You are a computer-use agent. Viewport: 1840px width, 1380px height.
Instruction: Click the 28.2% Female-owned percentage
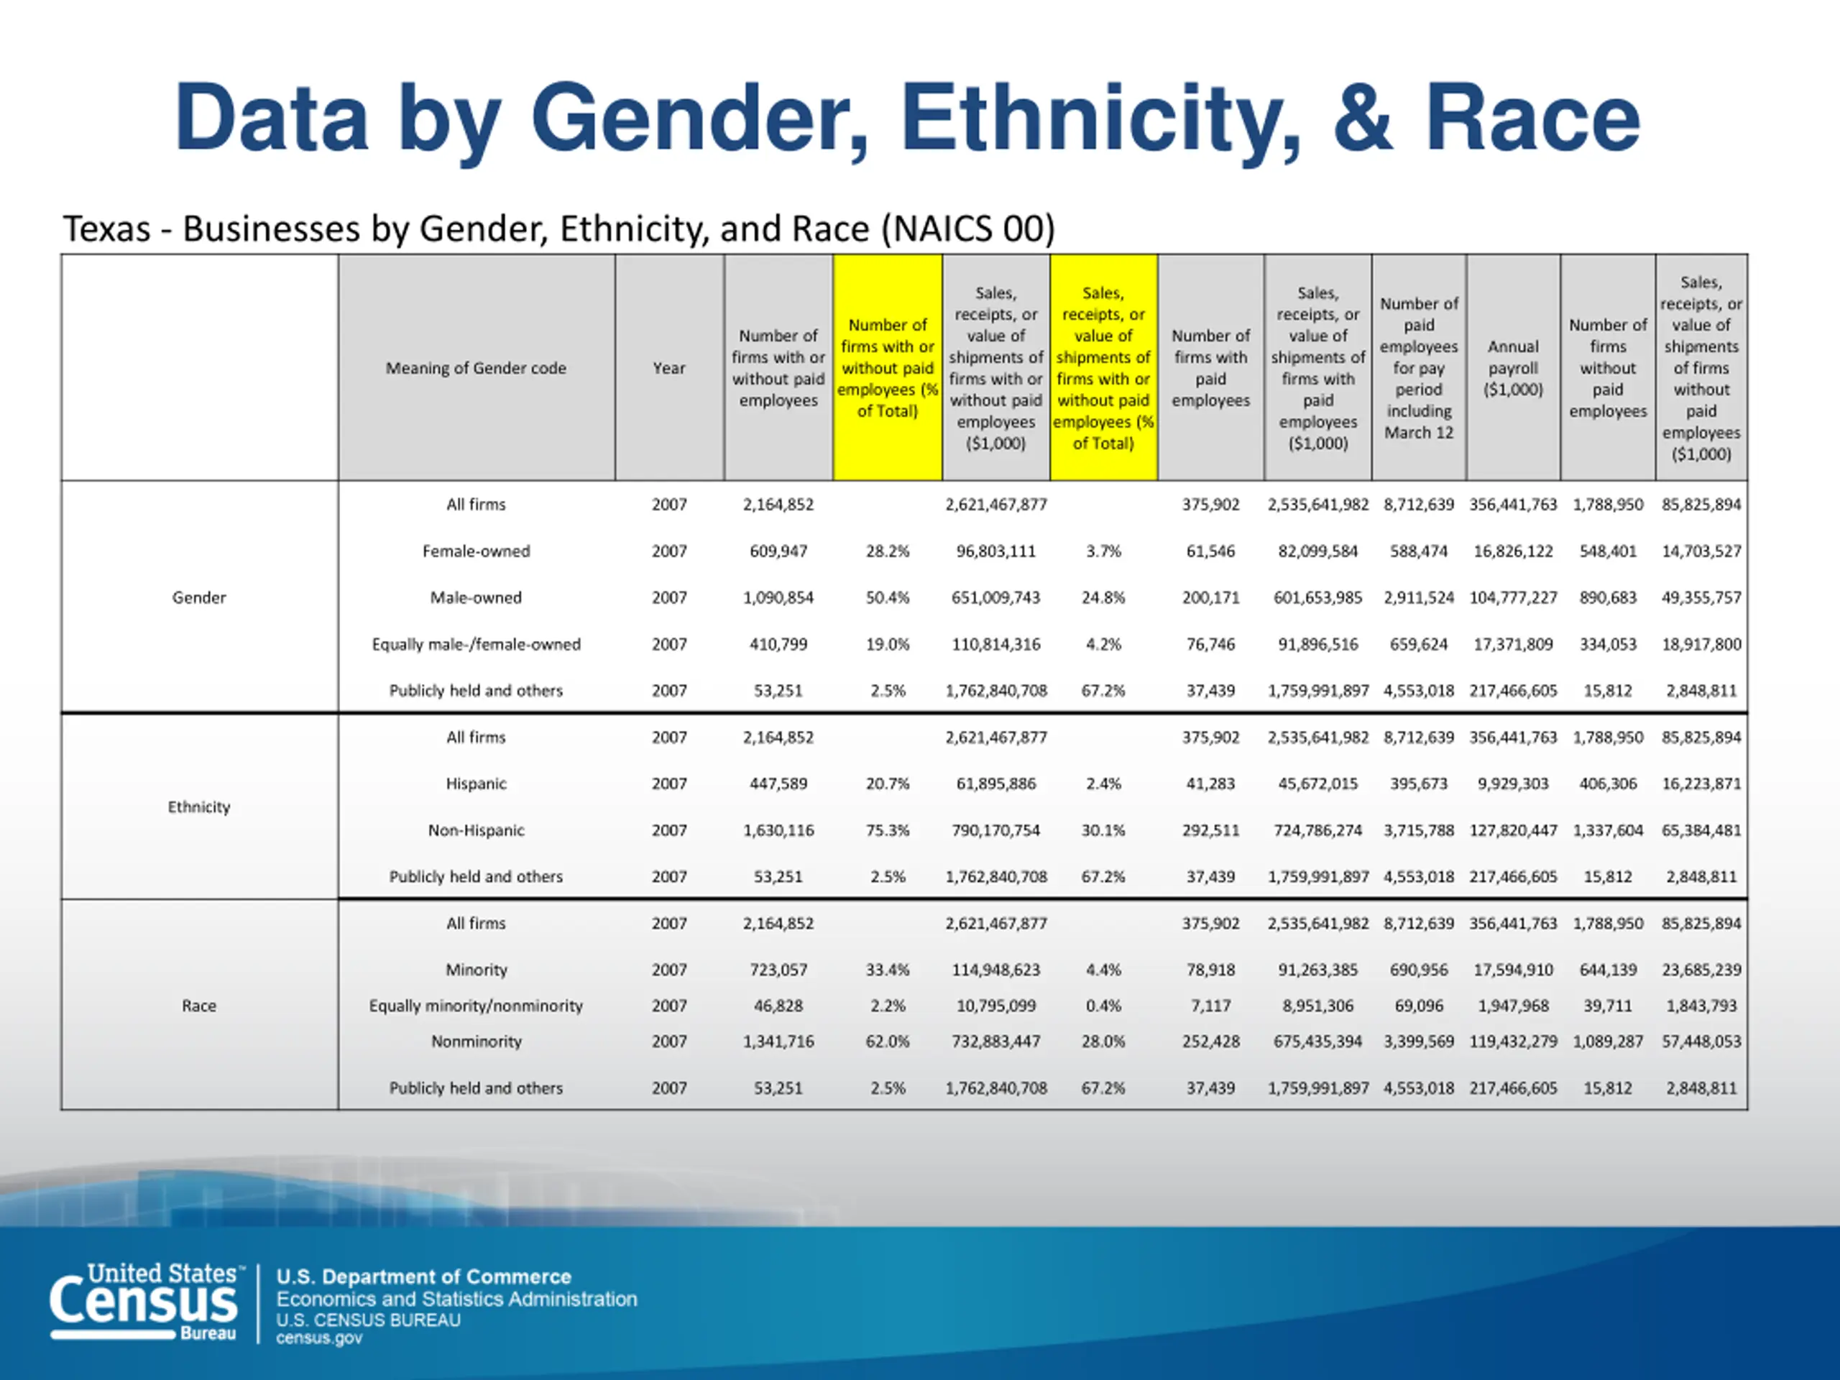pos(888,551)
